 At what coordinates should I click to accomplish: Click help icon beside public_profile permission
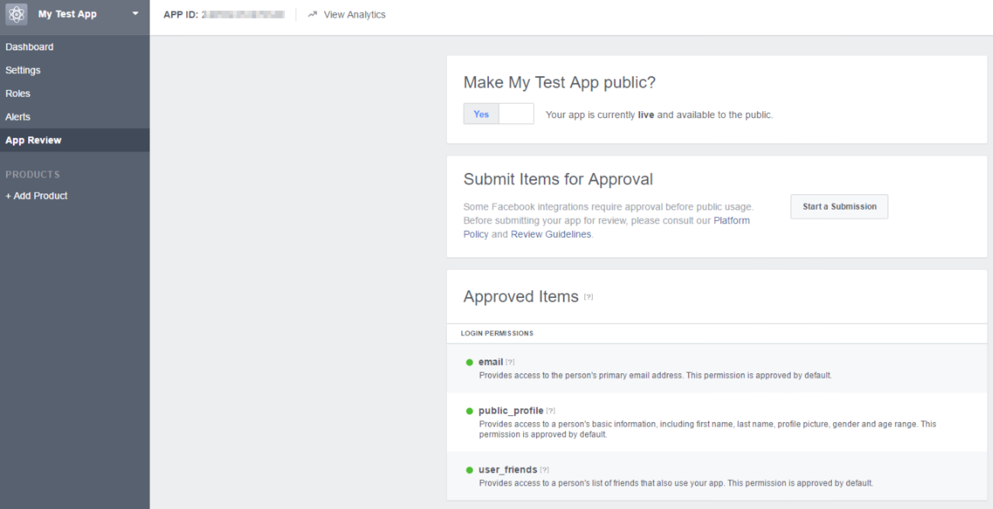coord(550,410)
